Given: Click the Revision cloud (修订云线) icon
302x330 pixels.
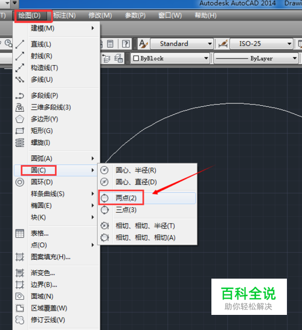Looking at the screenshot, I should coord(20,320).
